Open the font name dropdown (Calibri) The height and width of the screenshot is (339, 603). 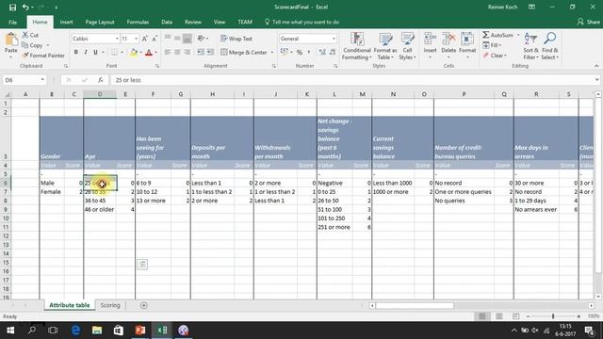pos(117,39)
